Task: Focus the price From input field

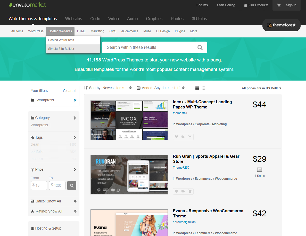Action: (x=39, y=186)
